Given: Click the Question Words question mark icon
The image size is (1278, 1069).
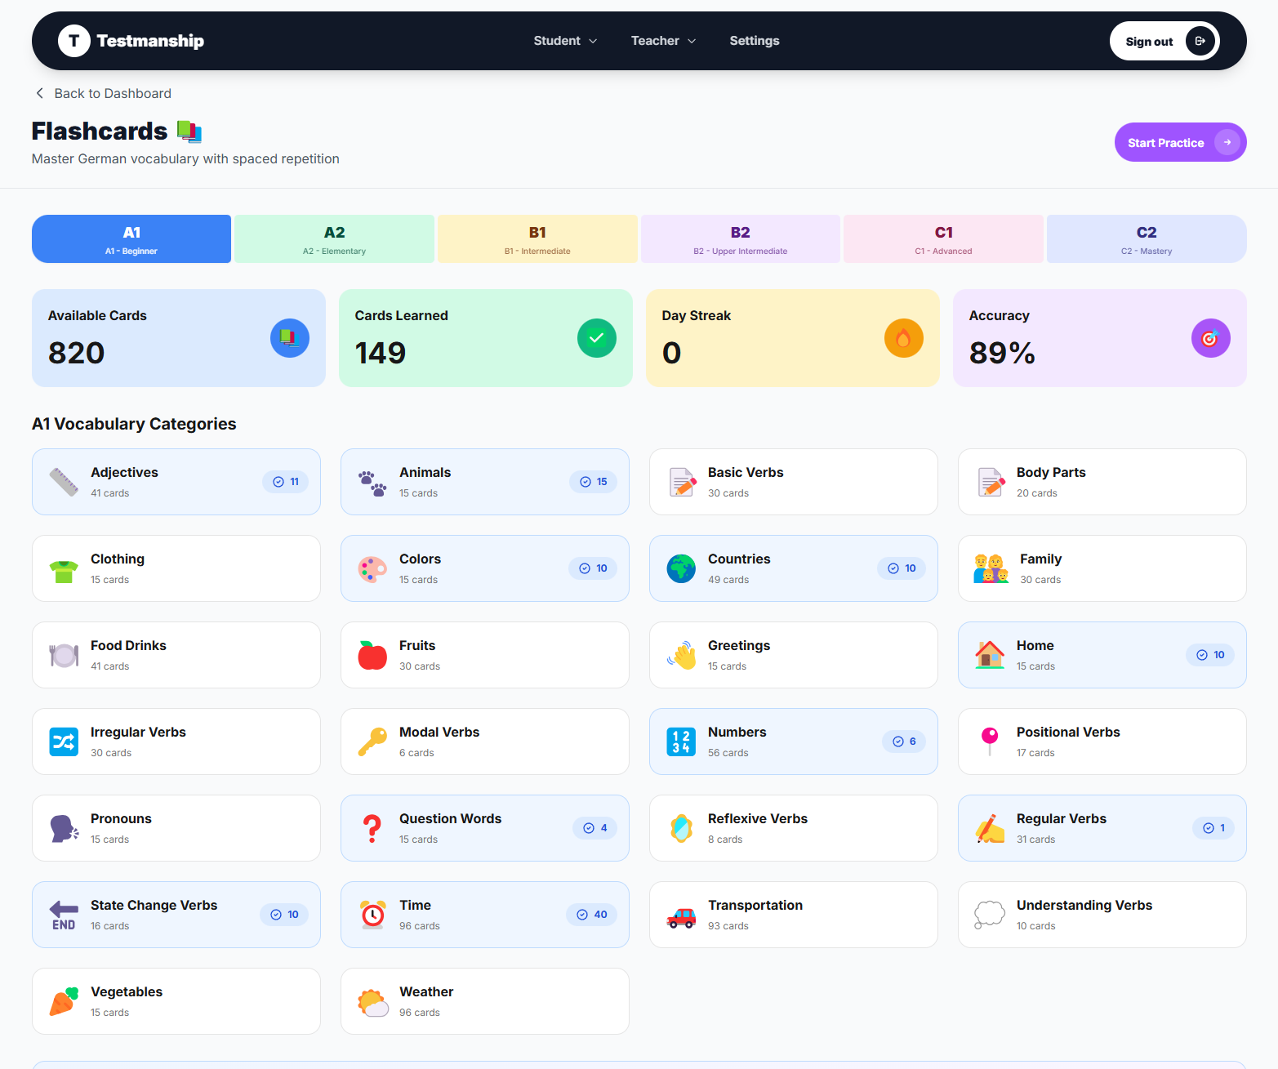Looking at the screenshot, I should [x=372, y=829].
